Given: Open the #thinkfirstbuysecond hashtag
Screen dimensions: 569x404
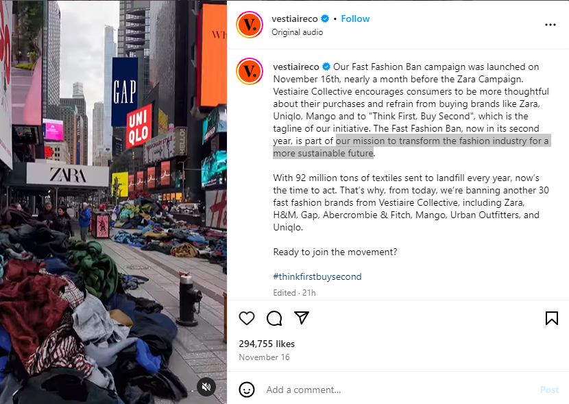Looking at the screenshot, I should click(x=317, y=276).
